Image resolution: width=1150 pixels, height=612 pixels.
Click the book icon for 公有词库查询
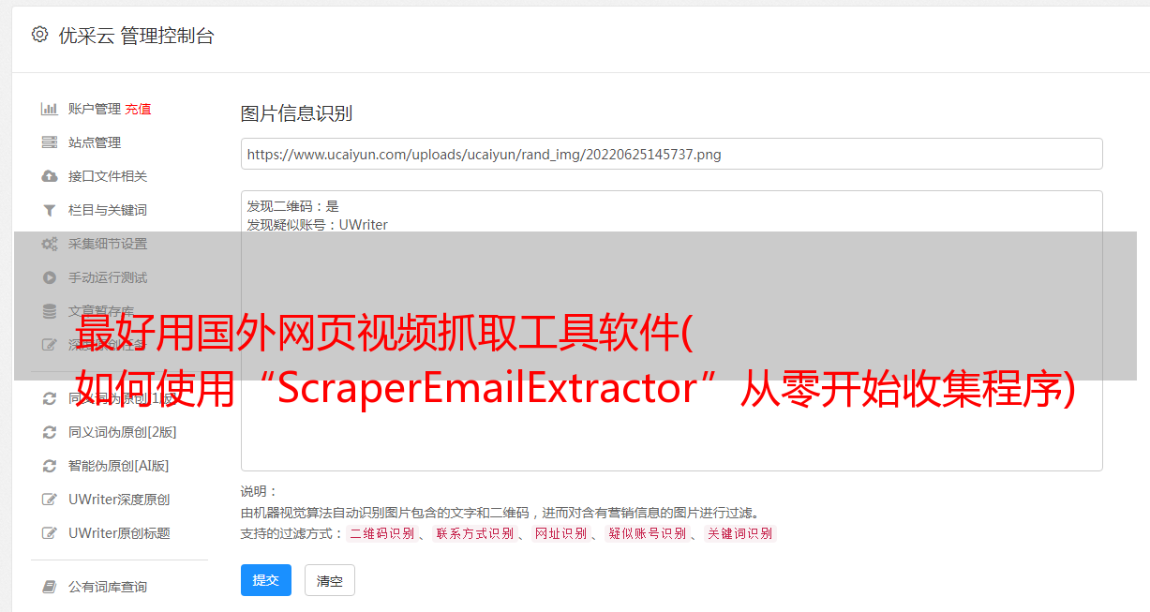tap(50, 587)
